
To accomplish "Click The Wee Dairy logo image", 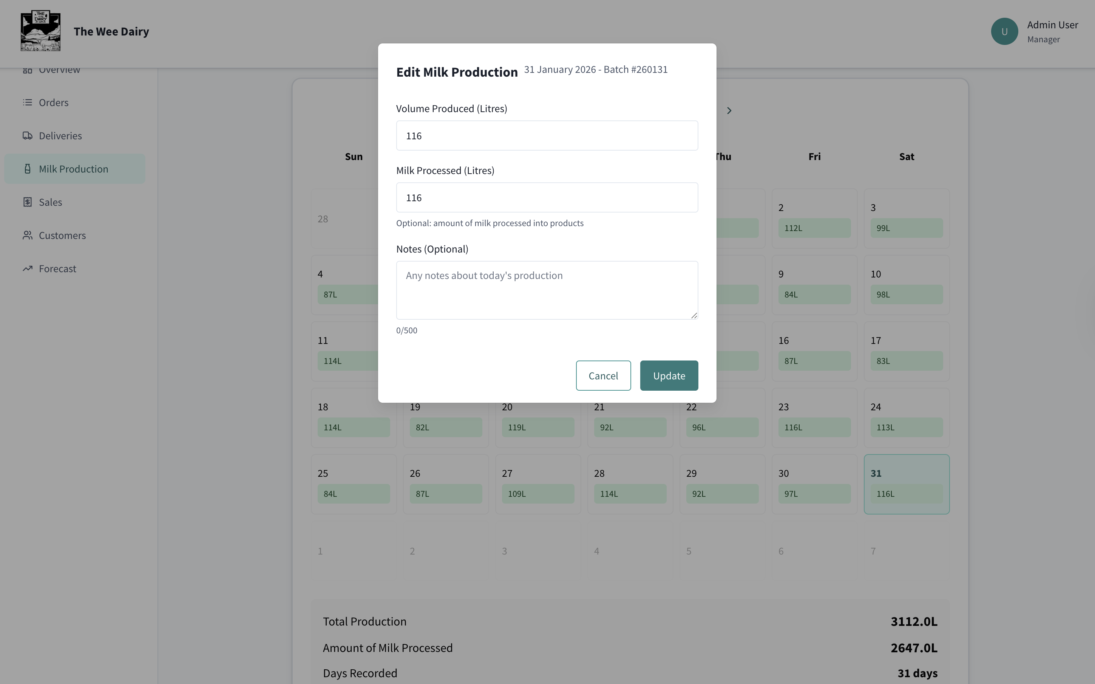I will tap(40, 31).
